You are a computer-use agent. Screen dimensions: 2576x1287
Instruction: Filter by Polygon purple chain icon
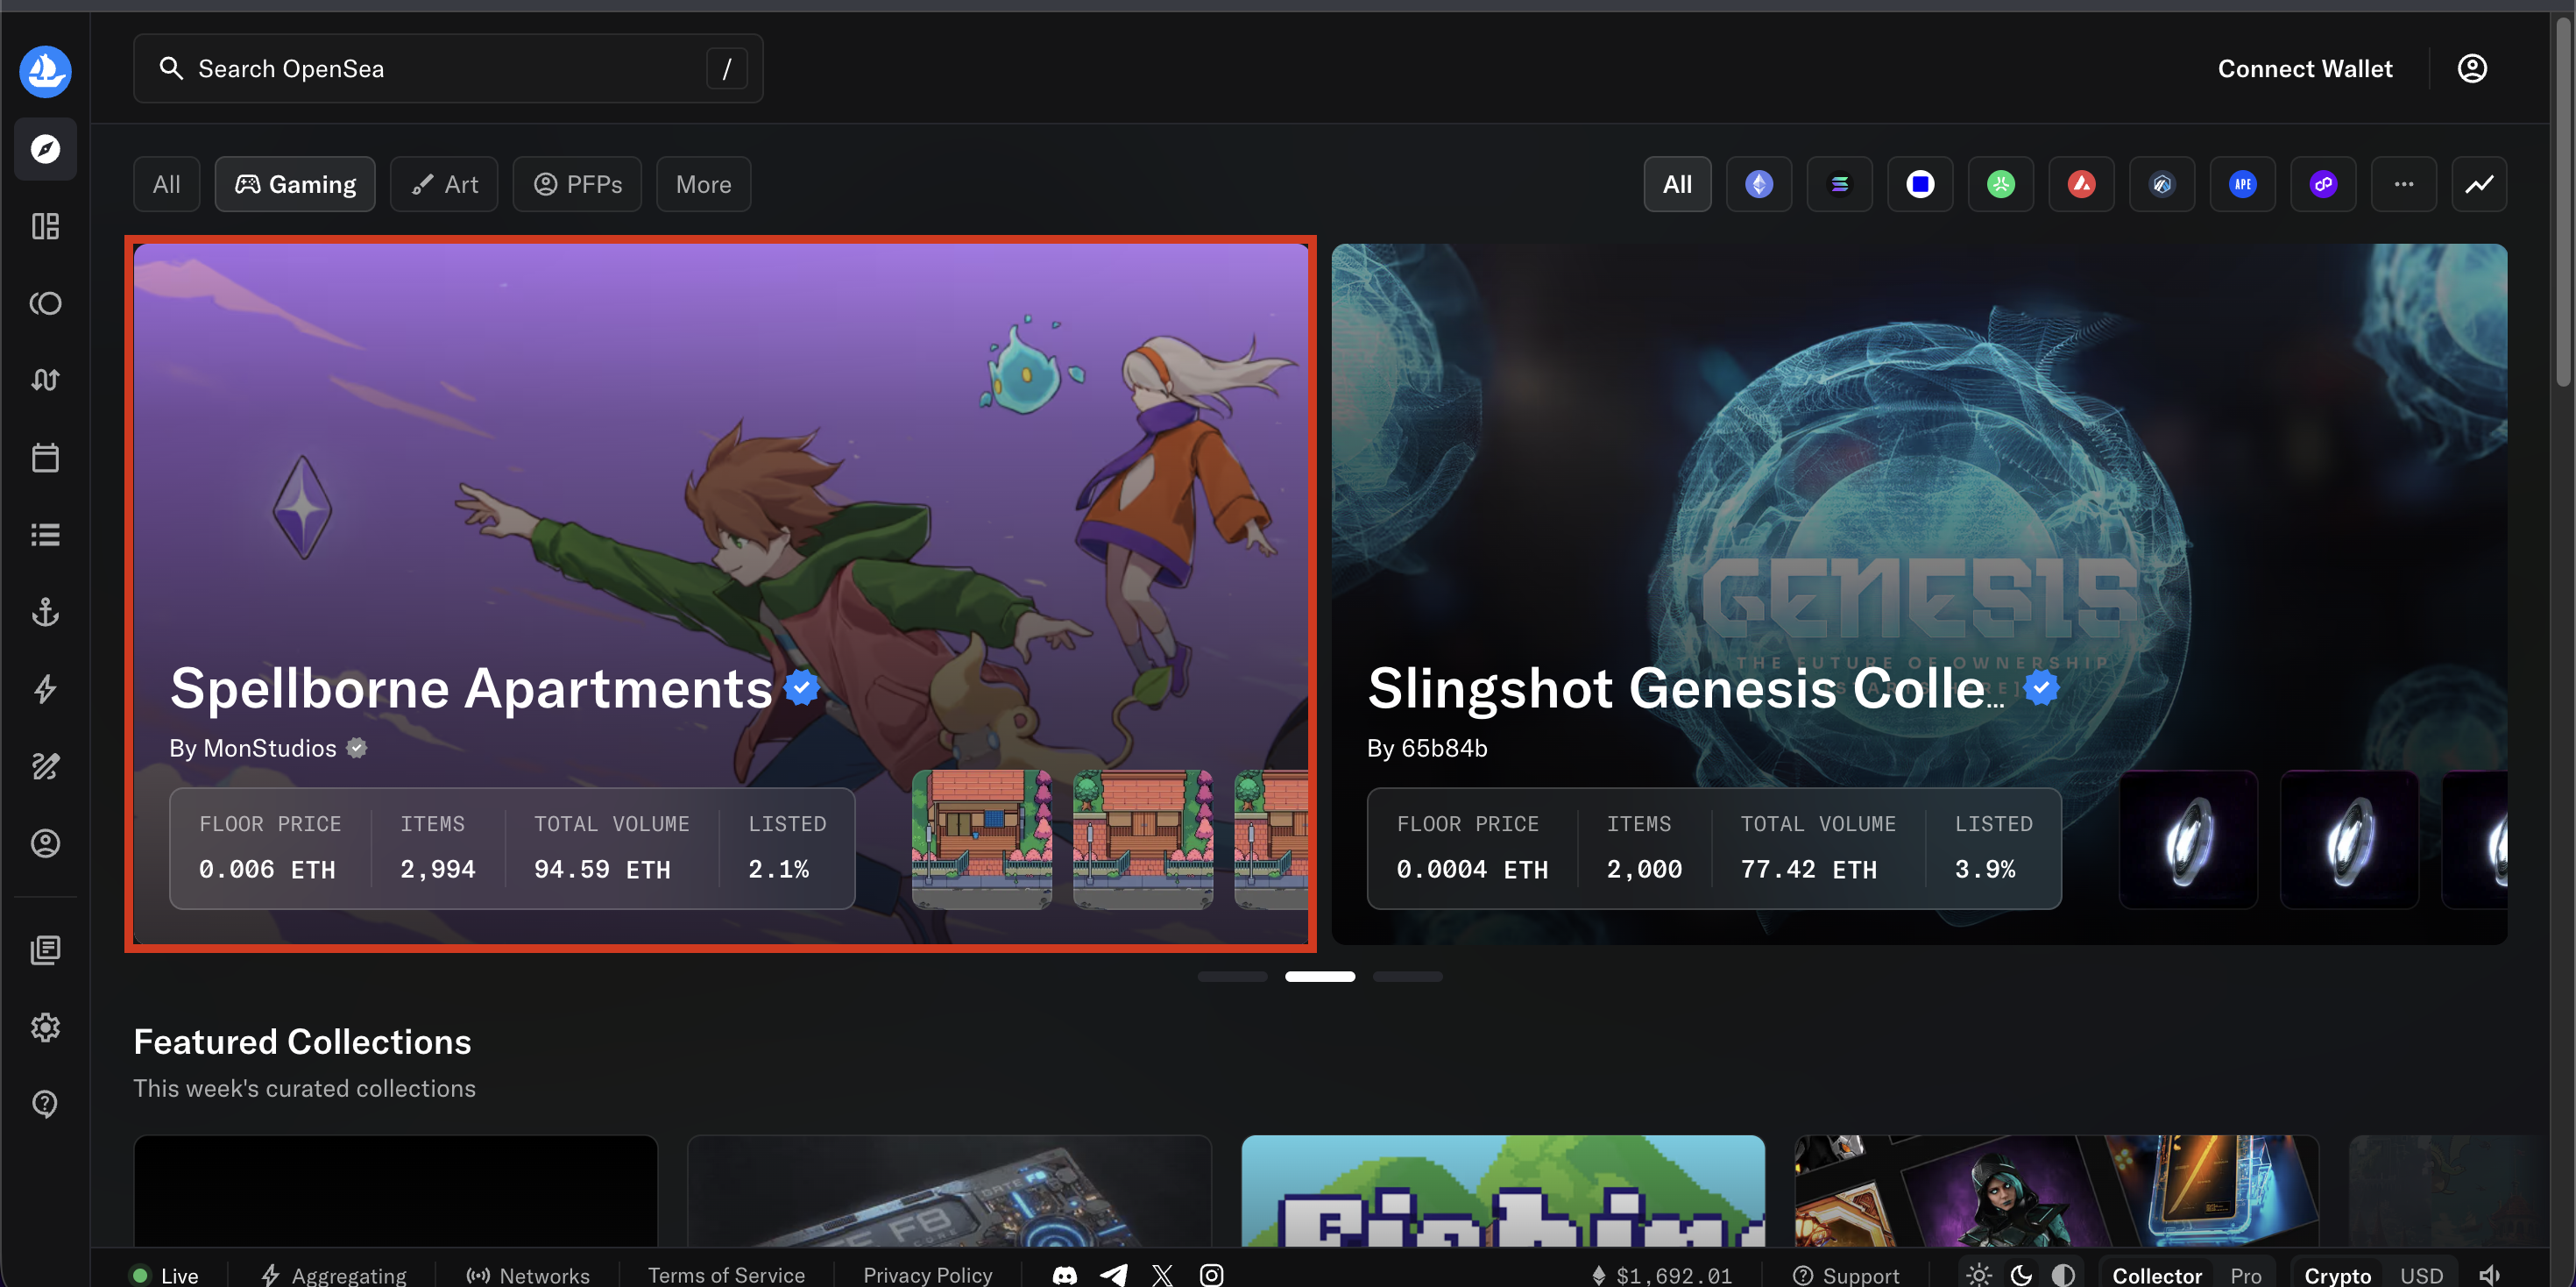[x=2323, y=184]
